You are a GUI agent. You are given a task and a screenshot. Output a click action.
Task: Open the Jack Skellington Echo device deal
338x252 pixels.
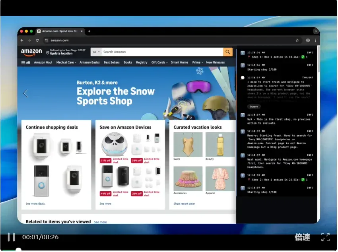[115, 144]
